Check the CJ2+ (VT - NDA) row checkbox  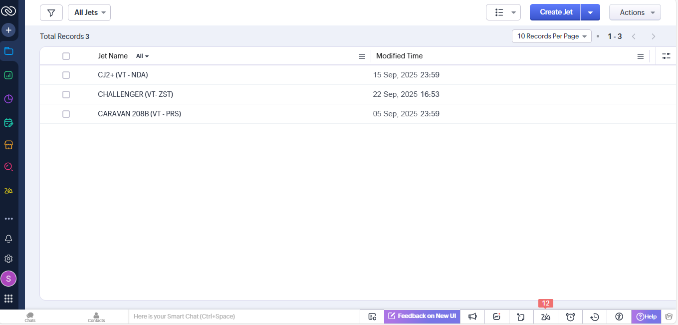tap(66, 75)
